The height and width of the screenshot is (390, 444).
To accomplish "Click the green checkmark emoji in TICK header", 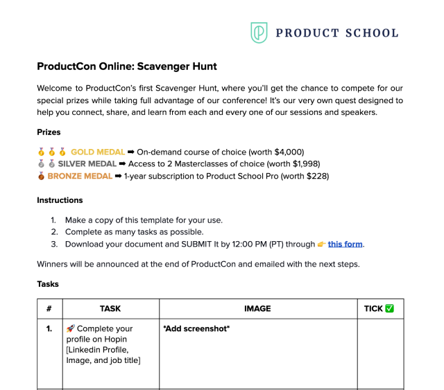I will tap(390, 309).
